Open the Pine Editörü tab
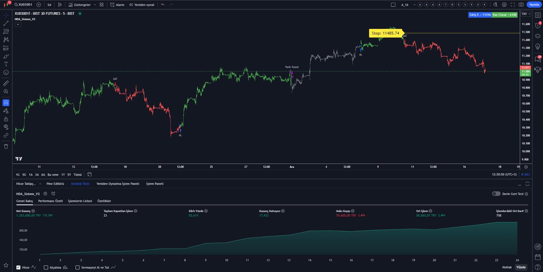 [x=55, y=184]
